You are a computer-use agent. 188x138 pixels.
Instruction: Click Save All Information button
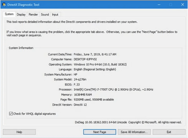[x=134, y=132]
